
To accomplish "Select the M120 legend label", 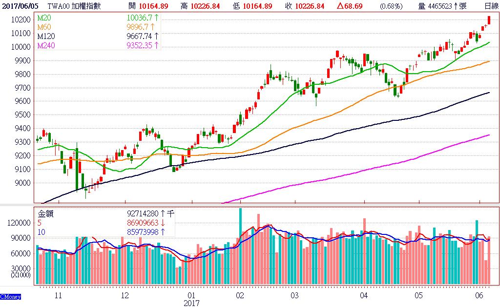I will tap(47, 37).
